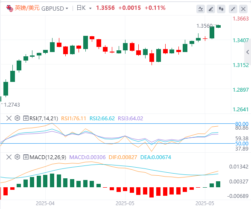The image size is (251, 209).
Task: Expand the right side panel arrow
Action: pyautogui.click(x=248, y=52)
